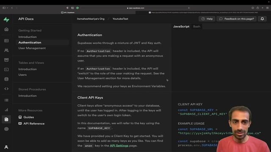Open the Storage icon in sidebar
271x152 pixels.
tap(6, 60)
